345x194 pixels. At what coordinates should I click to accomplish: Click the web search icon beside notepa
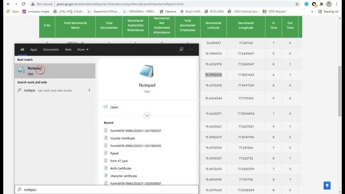(19, 90)
